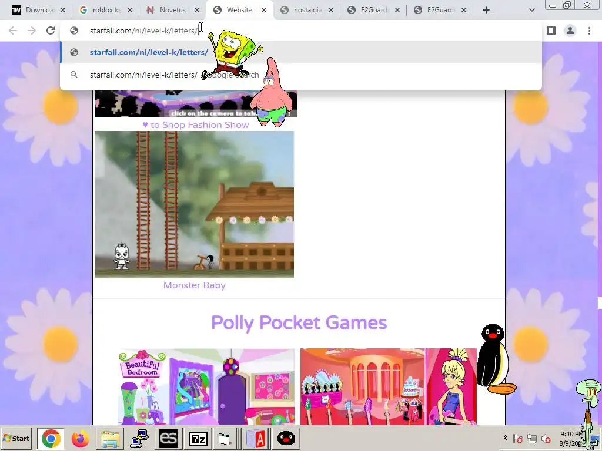Close the nostalgia tab
The height and width of the screenshot is (451, 602).
tap(330, 10)
